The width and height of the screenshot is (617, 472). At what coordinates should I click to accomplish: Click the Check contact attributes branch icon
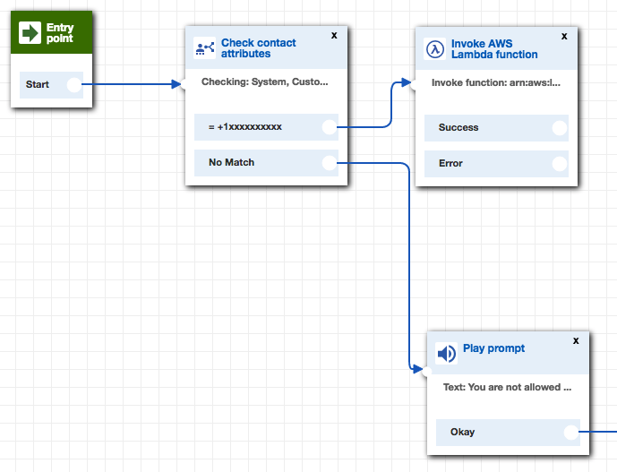[x=204, y=48]
